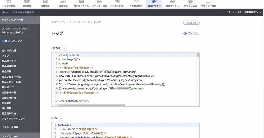Select 全ページ共通 in sidebar
The image size is (264, 138).
[x=9, y=50]
